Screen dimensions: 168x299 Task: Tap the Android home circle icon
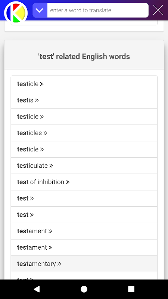pos(84,289)
